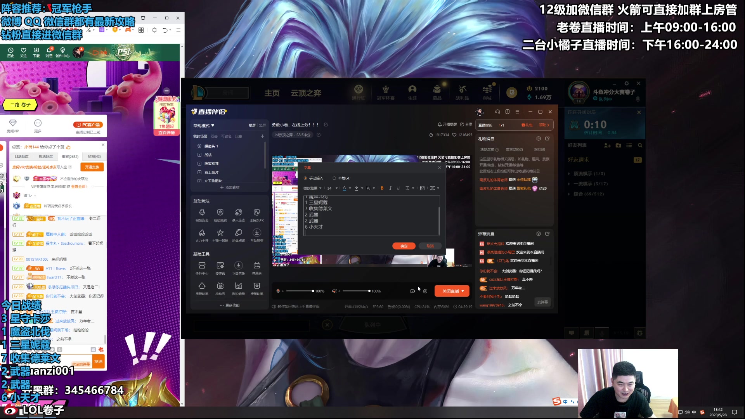Click the bold formatting B icon
This screenshot has width=745, height=419.
click(382, 188)
